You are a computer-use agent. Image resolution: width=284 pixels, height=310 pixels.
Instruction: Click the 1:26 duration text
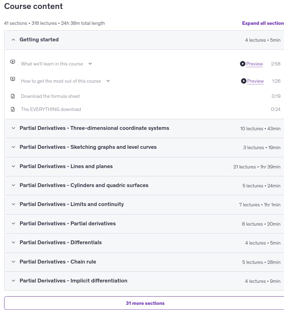[x=276, y=81]
